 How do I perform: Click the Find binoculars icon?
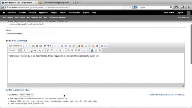pos(62,46)
